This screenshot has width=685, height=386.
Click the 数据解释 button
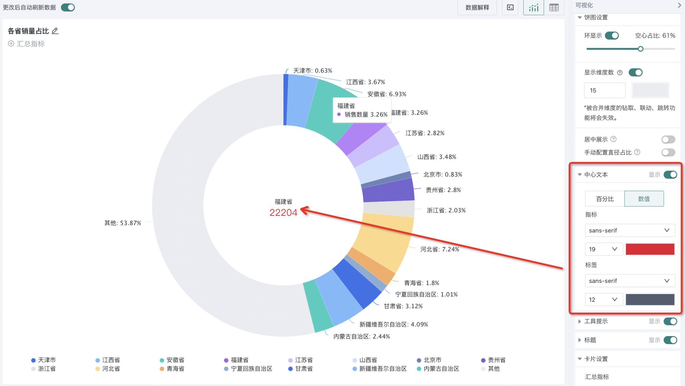[x=477, y=8]
